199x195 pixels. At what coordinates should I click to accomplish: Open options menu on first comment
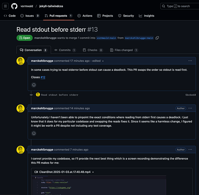point(190,61)
